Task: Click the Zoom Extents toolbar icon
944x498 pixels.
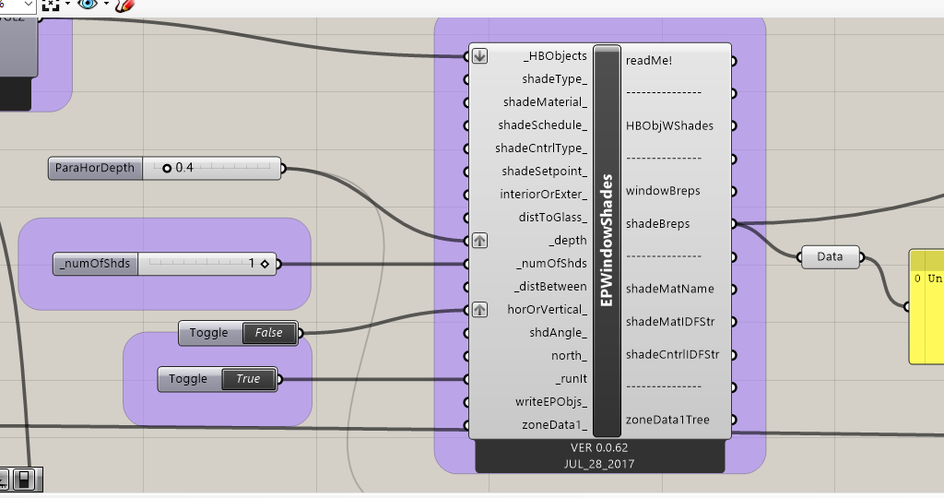Action: [52, 5]
